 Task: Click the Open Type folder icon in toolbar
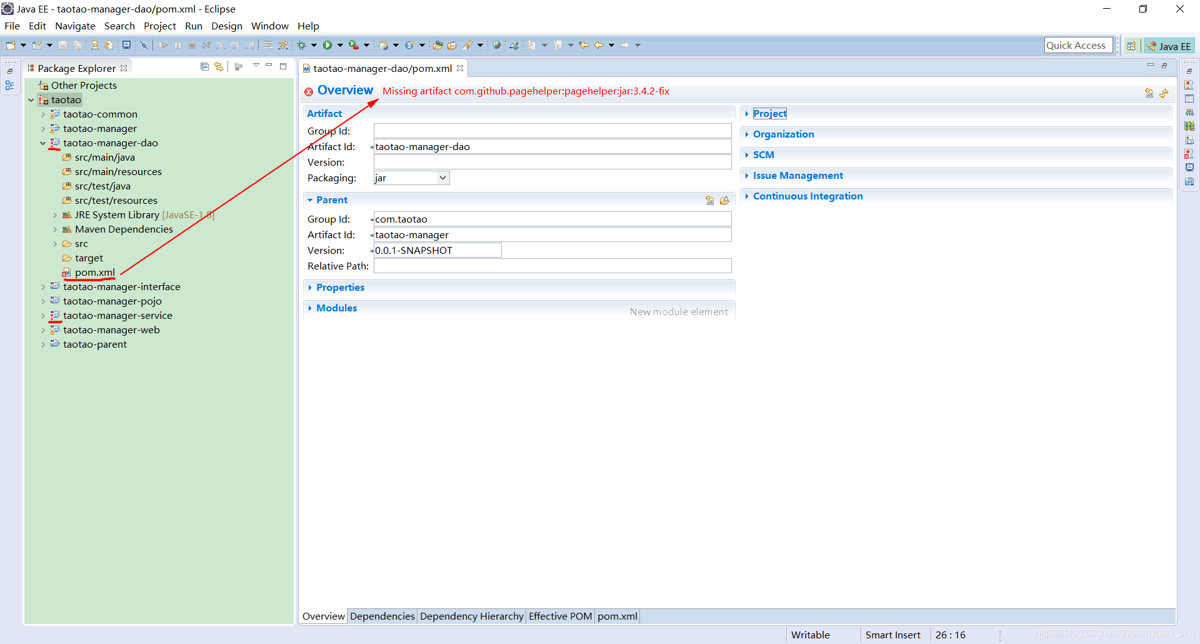click(x=438, y=45)
